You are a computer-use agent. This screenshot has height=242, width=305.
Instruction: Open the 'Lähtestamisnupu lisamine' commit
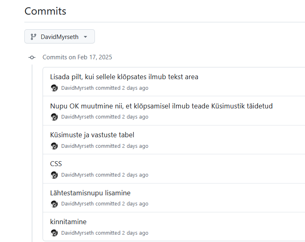(90, 193)
